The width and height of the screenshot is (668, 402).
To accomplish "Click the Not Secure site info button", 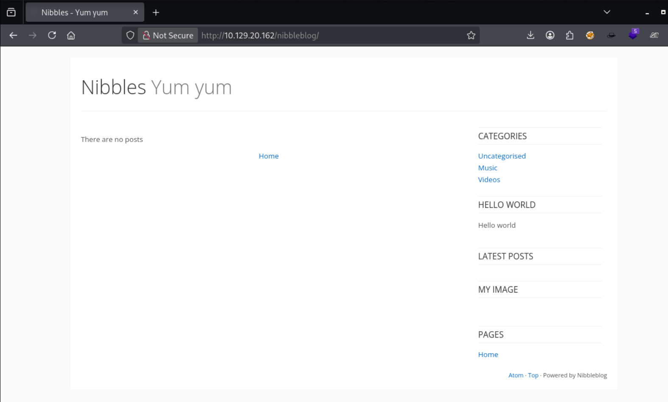I will pyautogui.click(x=168, y=36).
